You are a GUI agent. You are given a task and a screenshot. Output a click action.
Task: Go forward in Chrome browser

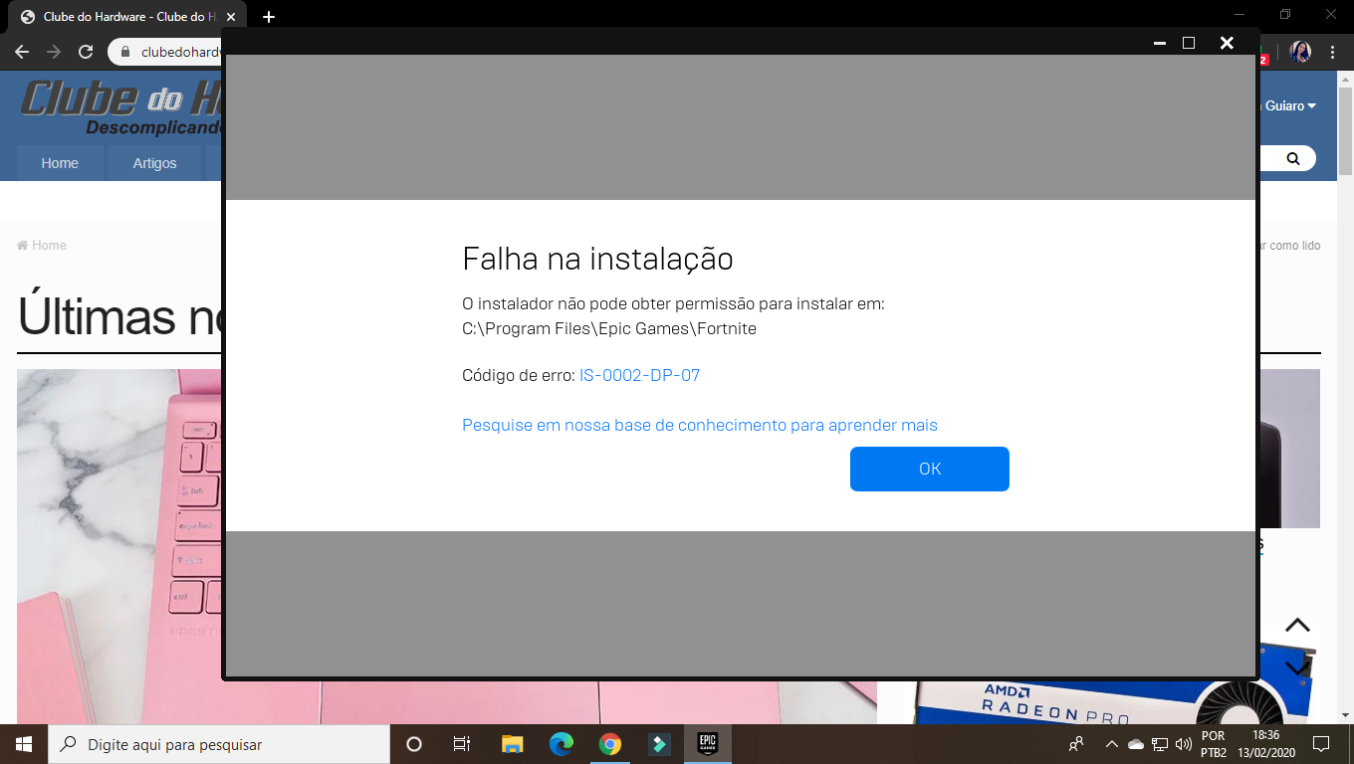pyautogui.click(x=54, y=52)
